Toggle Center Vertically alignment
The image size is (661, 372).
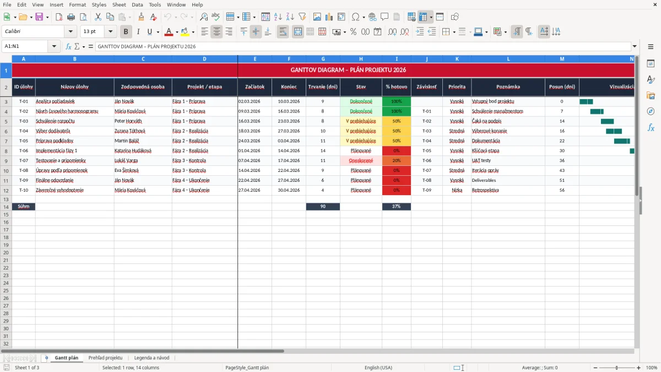pyautogui.click(x=256, y=32)
